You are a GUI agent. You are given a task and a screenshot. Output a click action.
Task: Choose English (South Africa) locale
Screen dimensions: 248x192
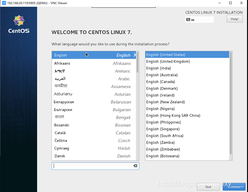(187, 136)
